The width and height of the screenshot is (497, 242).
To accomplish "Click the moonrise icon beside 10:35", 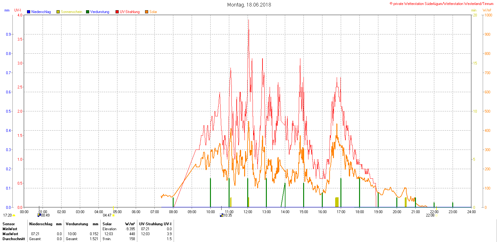I will tap(221, 215).
